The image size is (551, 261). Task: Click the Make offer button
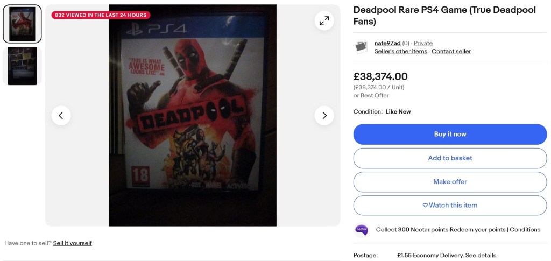(450, 182)
